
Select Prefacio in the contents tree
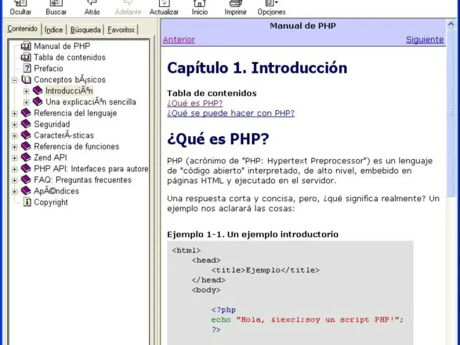pyautogui.click(x=48, y=68)
